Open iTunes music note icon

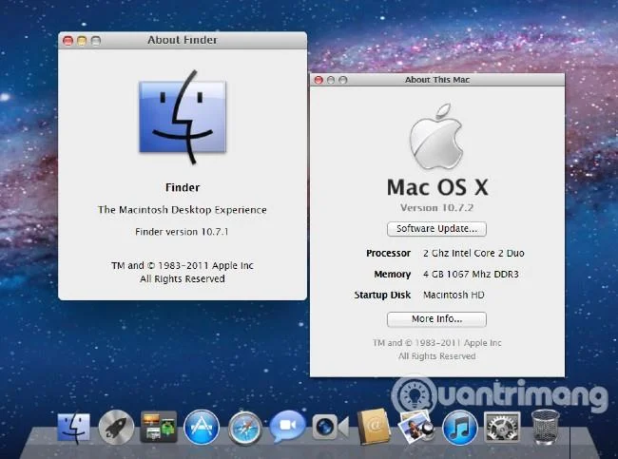pos(459,428)
